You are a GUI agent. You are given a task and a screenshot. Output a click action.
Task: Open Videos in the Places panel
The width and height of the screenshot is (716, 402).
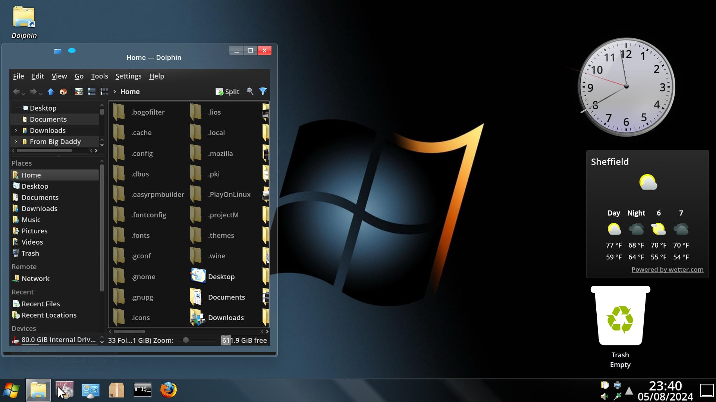54,242
